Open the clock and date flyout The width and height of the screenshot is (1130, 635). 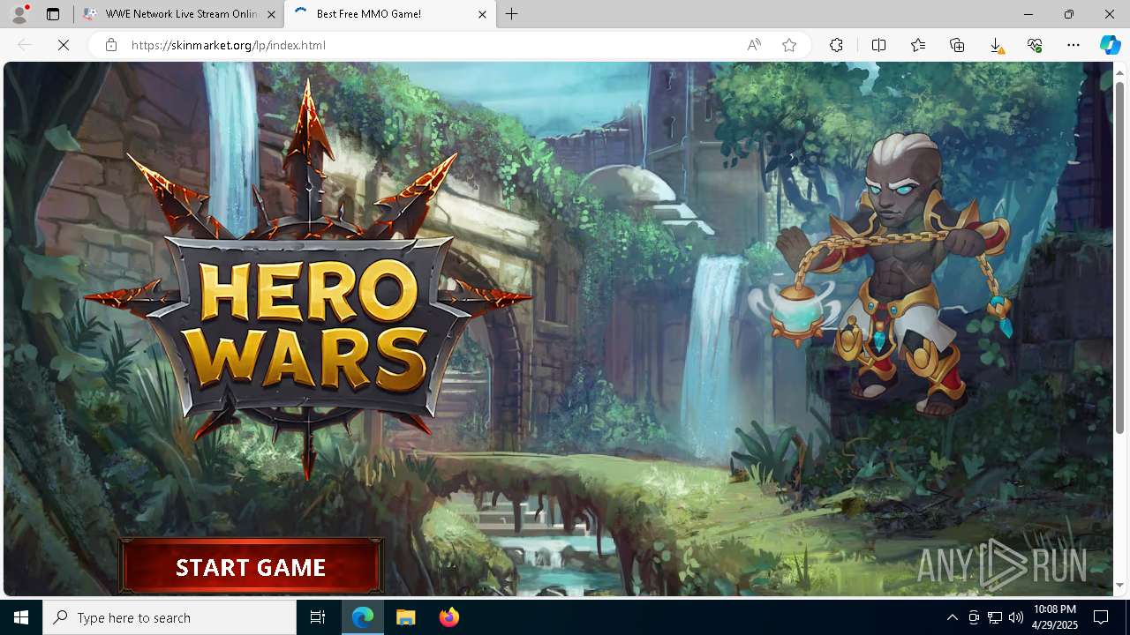coord(1055,617)
